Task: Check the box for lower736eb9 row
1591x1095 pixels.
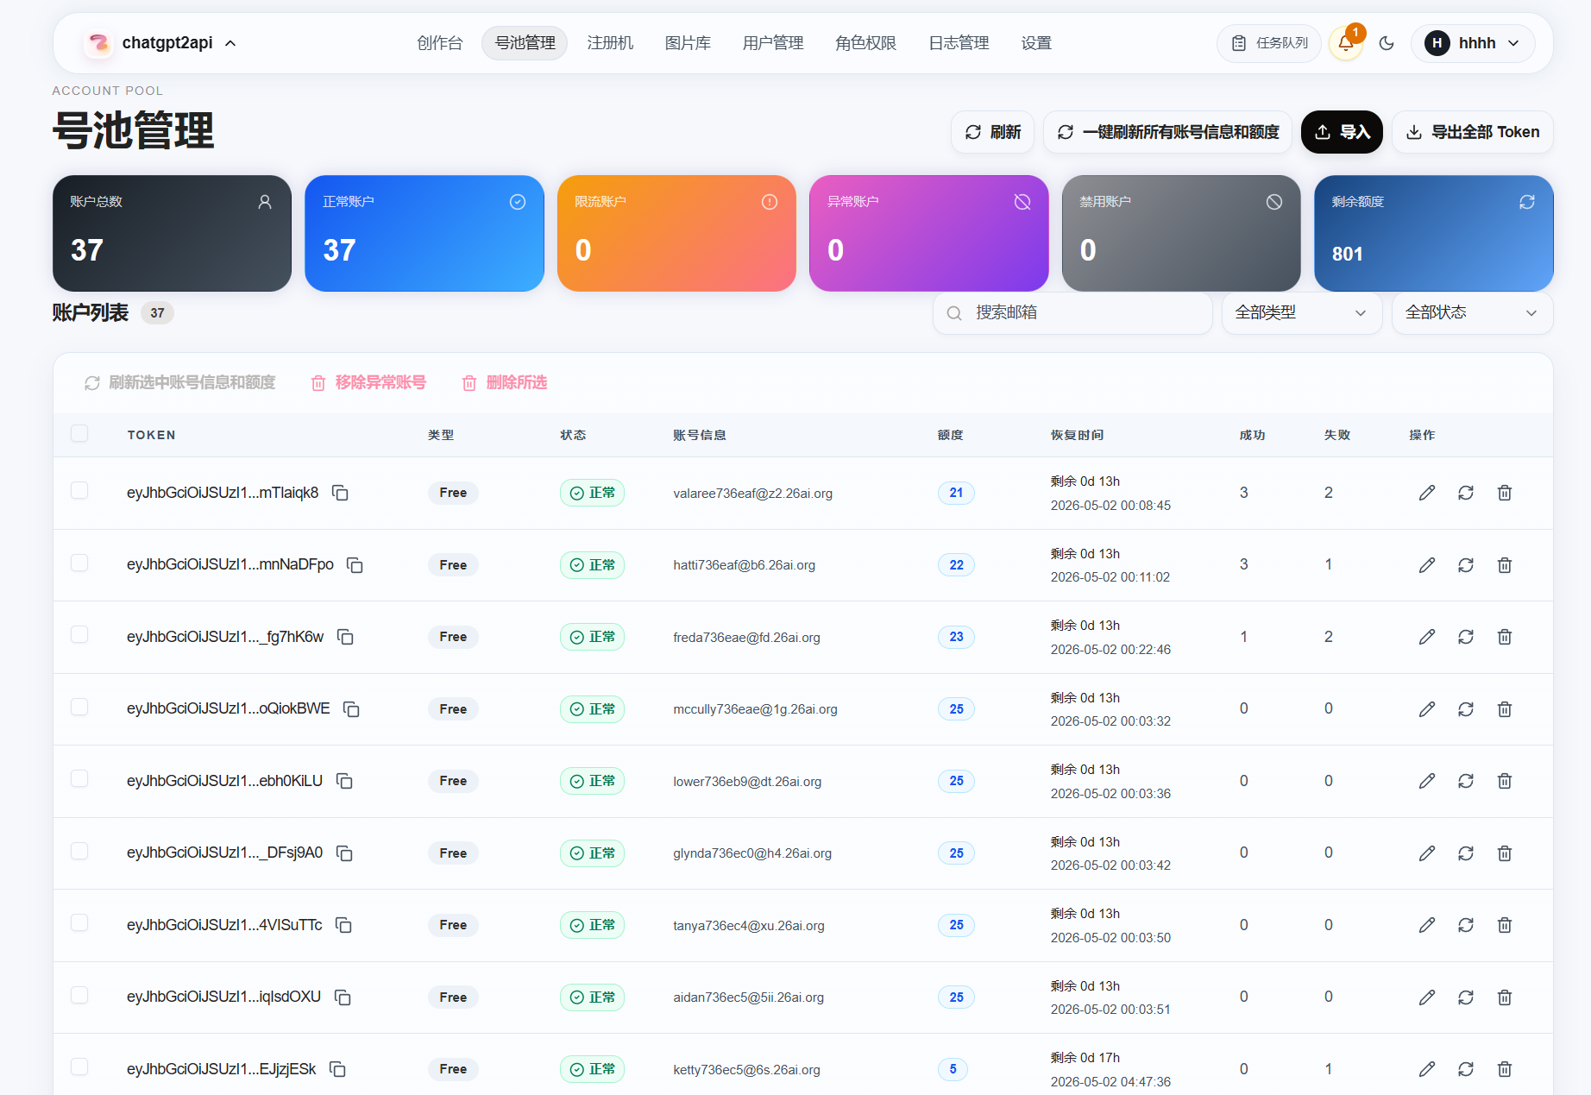Action: 79,778
